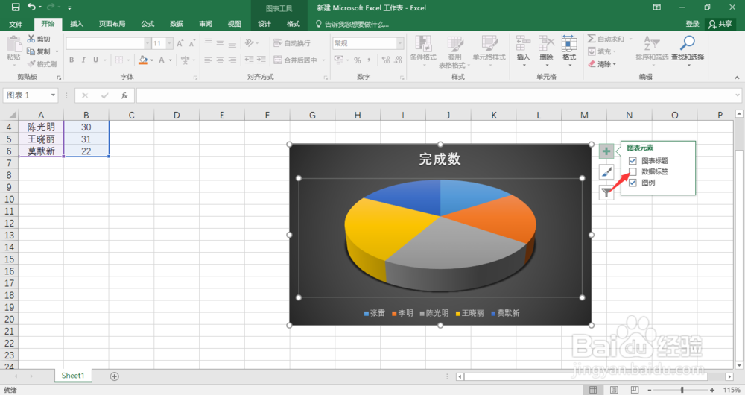Viewport: 745px width, 395px height.
Task: Expand the formula bar
Action: click(738, 95)
